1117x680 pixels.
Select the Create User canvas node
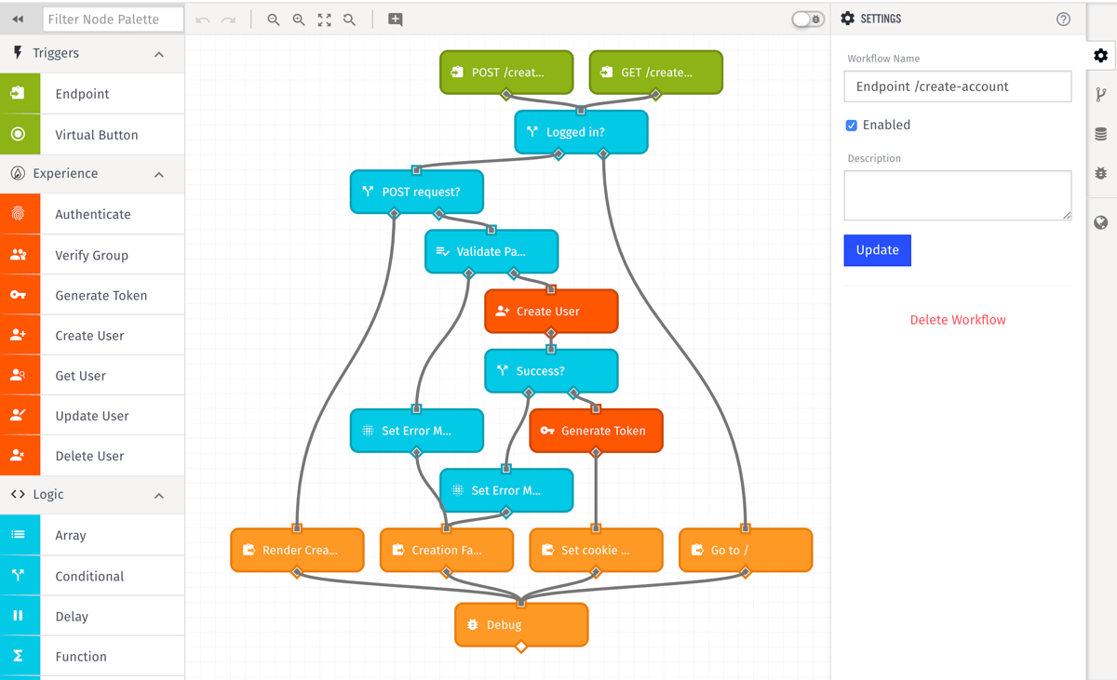551,311
